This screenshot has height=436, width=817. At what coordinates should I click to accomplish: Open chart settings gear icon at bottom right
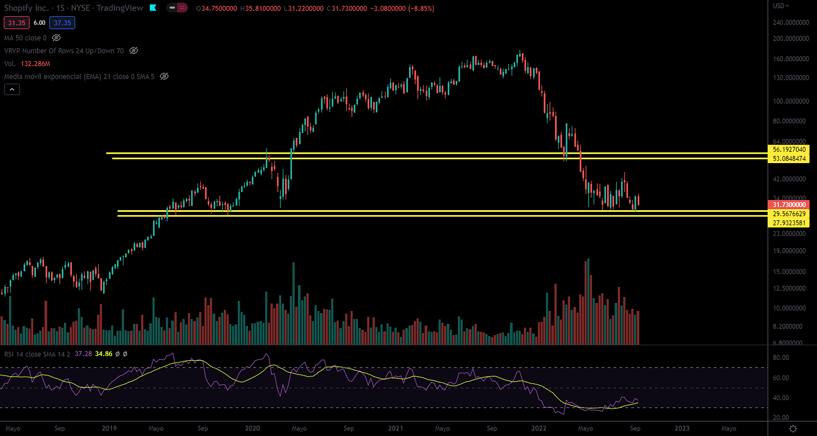point(792,428)
